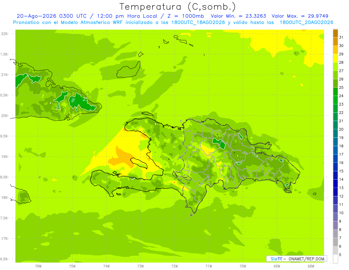Click the "72W" longitude axis label
The image size is (349, 270).
[x=174, y=266]
